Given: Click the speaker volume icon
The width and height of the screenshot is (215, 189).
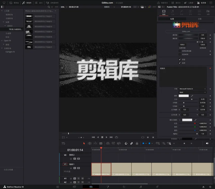Looking at the screenshot, I should [x=207, y=143].
